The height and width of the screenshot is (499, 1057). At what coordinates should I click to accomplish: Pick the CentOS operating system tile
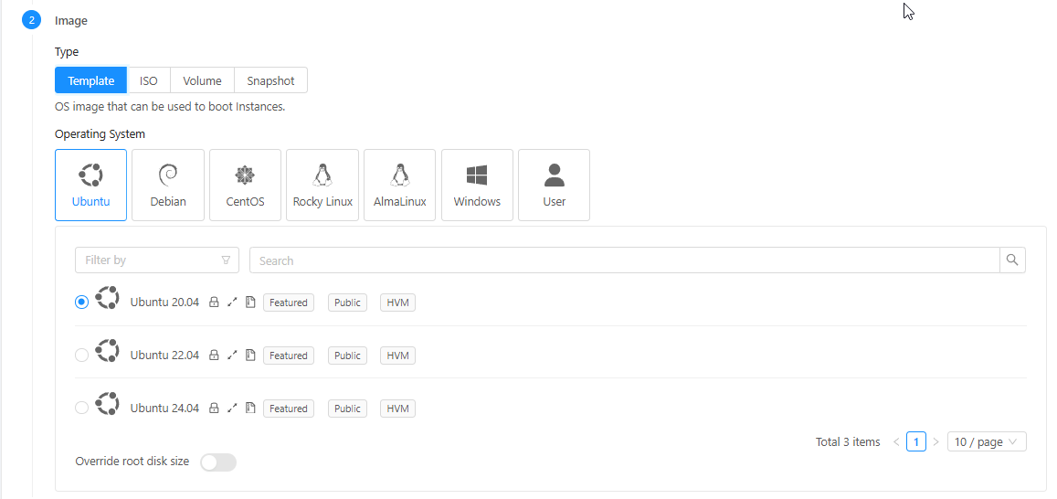[245, 186]
